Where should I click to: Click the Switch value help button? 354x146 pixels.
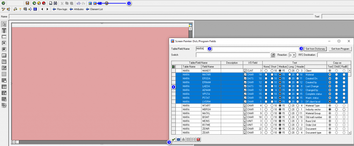coord(273,55)
